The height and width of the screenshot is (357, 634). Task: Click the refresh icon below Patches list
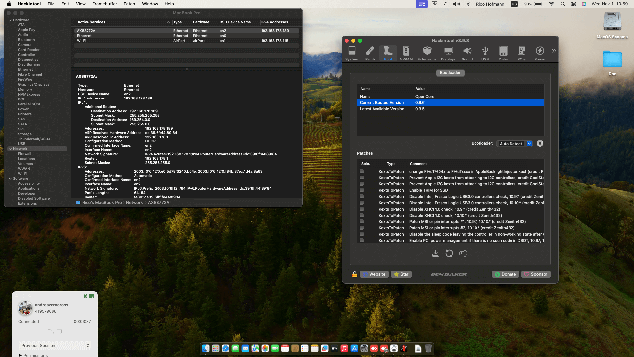449,253
